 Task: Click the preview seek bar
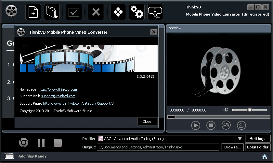(x=219, y=117)
